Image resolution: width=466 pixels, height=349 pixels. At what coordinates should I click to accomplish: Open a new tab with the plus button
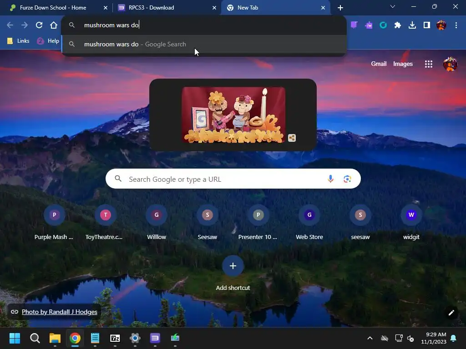(x=340, y=8)
